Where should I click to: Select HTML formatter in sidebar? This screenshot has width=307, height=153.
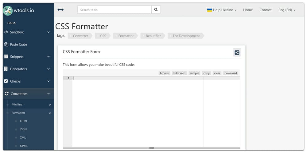tap(24, 121)
